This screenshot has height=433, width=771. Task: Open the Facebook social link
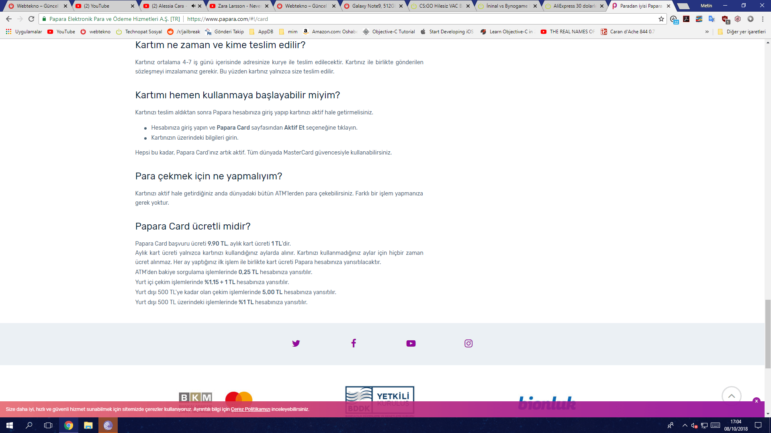(x=354, y=343)
